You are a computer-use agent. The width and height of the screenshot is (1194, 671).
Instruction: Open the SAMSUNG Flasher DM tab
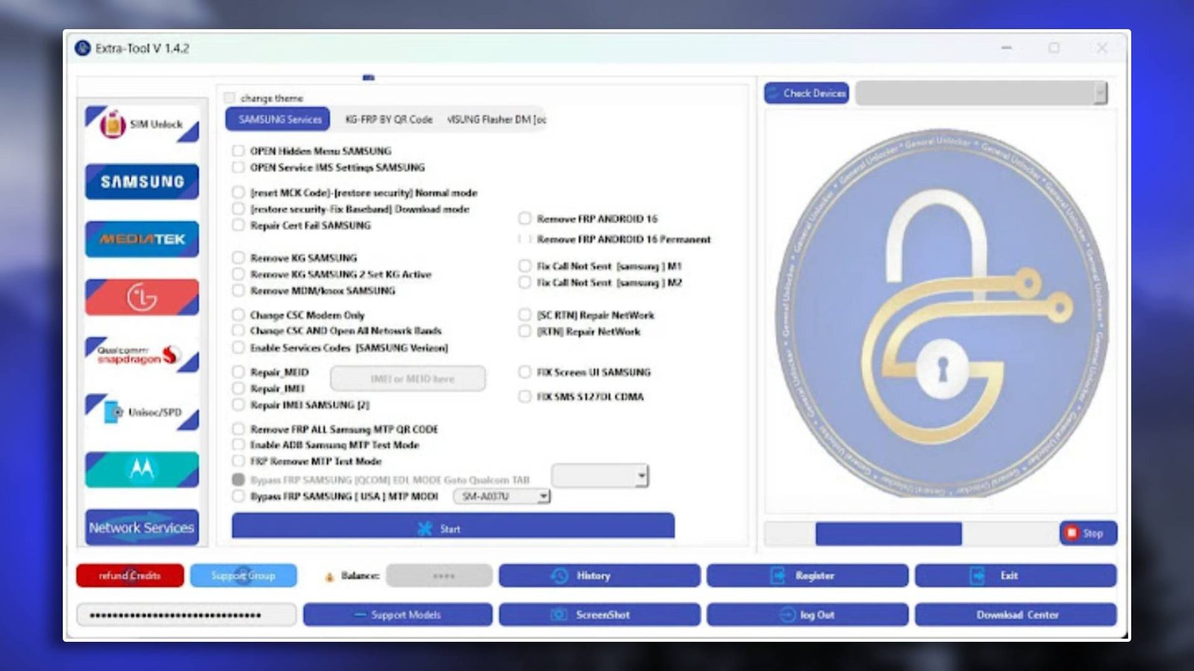click(x=496, y=118)
